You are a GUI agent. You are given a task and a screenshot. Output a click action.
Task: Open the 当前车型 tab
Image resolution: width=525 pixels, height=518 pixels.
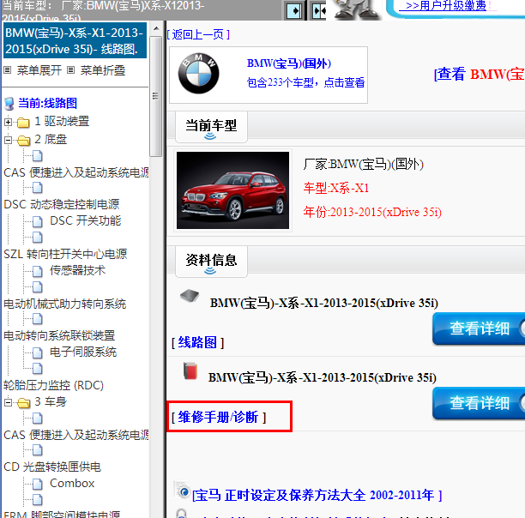click(x=211, y=127)
